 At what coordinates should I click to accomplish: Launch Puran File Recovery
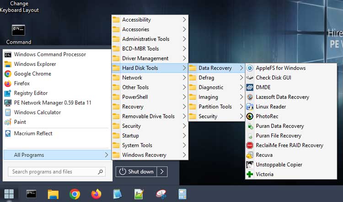(x=291, y=136)
